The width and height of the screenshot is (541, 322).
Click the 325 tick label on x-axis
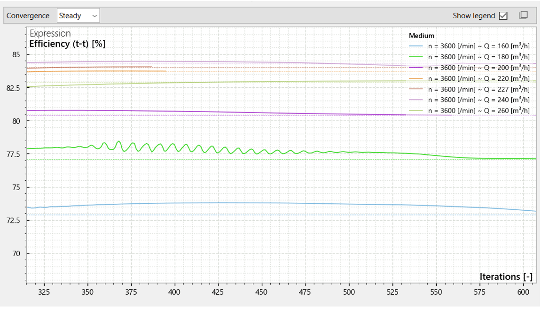[x=44, y=292]
